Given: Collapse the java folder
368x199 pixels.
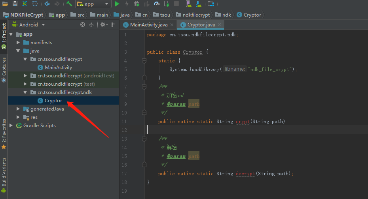Looking at the screenshot, I should tap(18, 51).
